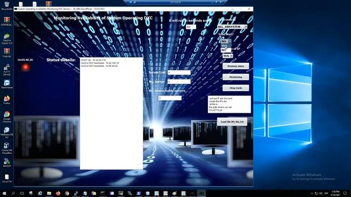
Task: Open the text file icon below WinSCP
Action: (7, 178)
